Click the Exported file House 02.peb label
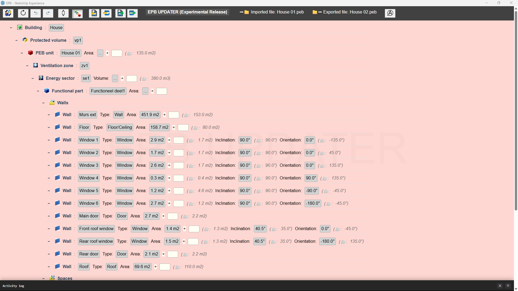518x291 pixels. 350,12
